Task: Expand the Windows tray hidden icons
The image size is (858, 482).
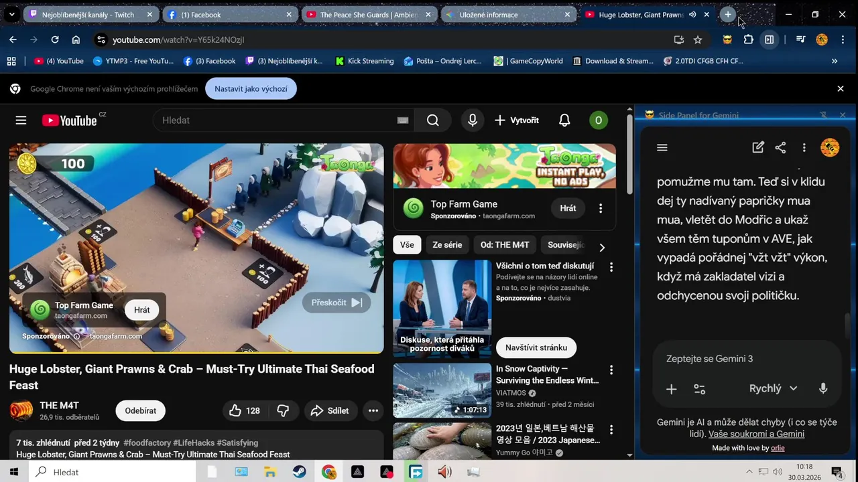Action: tap(749, 472)
